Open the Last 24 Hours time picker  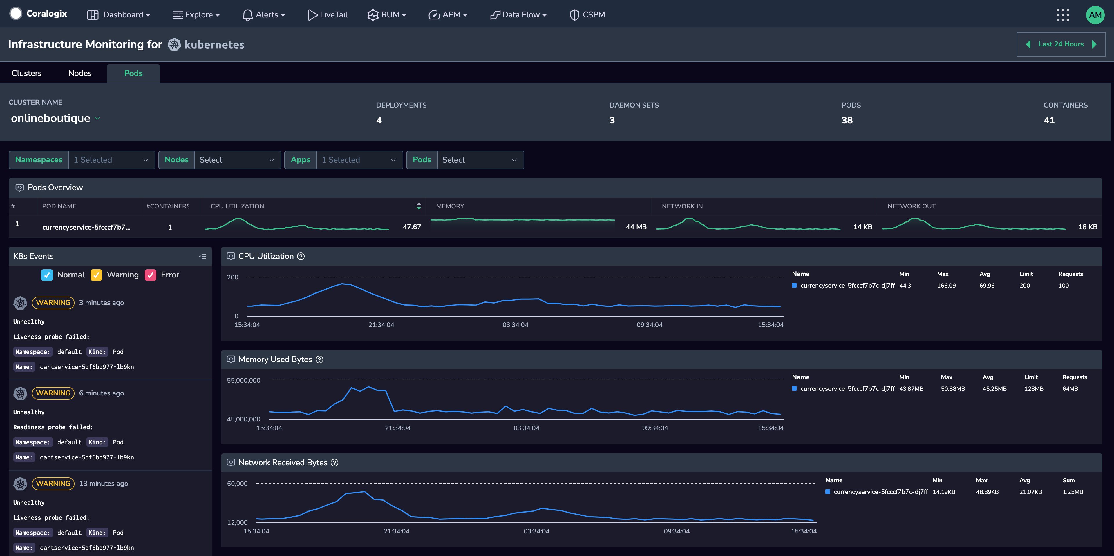(1061, 44)
